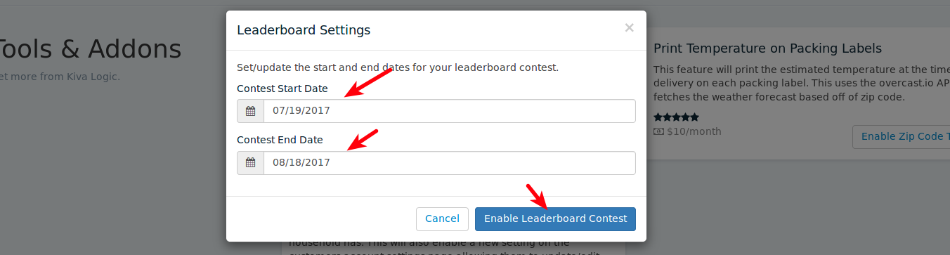
Task: Focus the start date field showing 07/19/2017
Action: [450, 111]
